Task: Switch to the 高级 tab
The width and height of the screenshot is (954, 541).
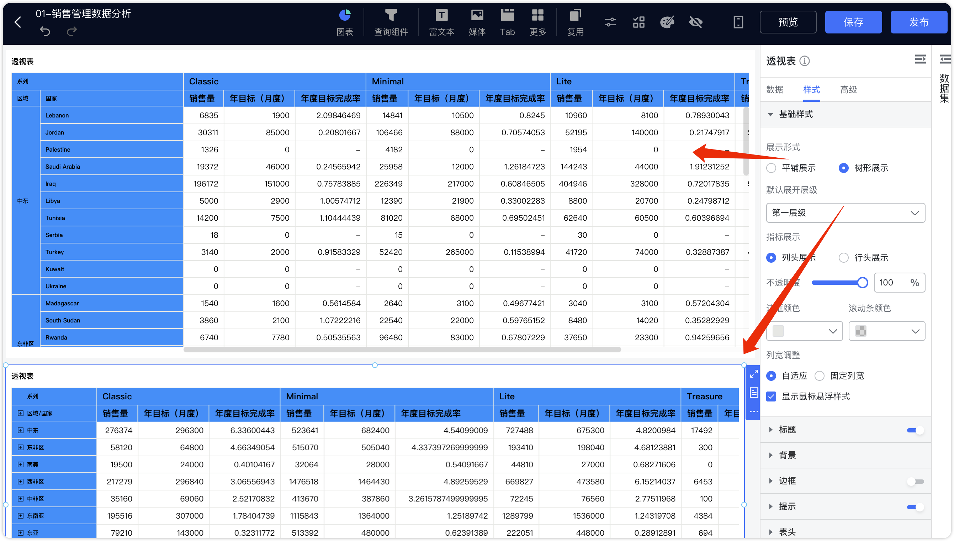Action: [x=849, y=90]
